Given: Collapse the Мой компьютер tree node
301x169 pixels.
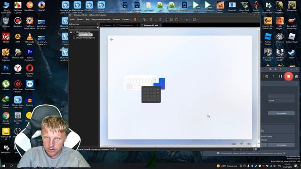Looking at the screenshot, I should [x=71, y=32].
